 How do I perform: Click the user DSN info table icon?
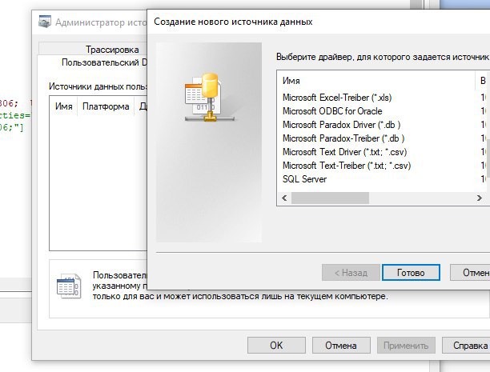69,286
